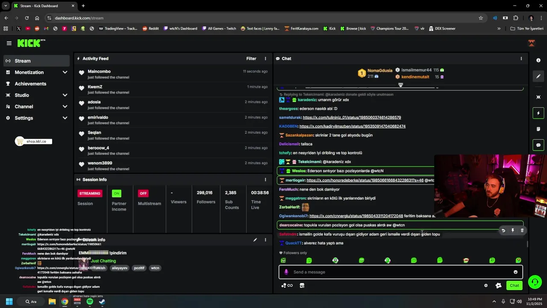Click the STREAMING session badge
The height and width of the screenshot is (308, 547).
pos(90,193)
